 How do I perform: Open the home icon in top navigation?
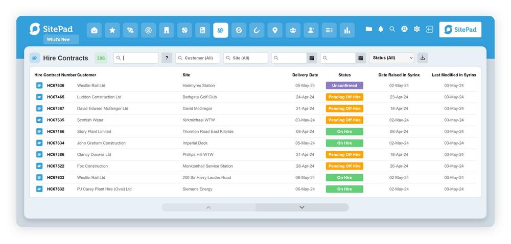[x=94, y=31]
